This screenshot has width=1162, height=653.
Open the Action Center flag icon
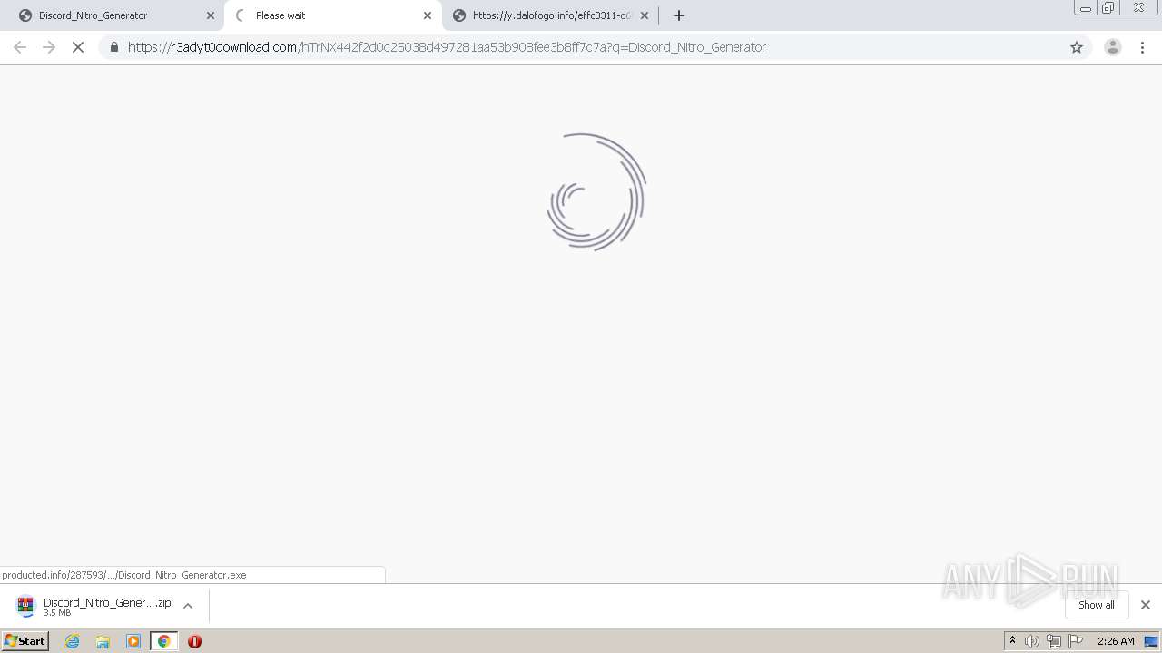point(1076,641)
